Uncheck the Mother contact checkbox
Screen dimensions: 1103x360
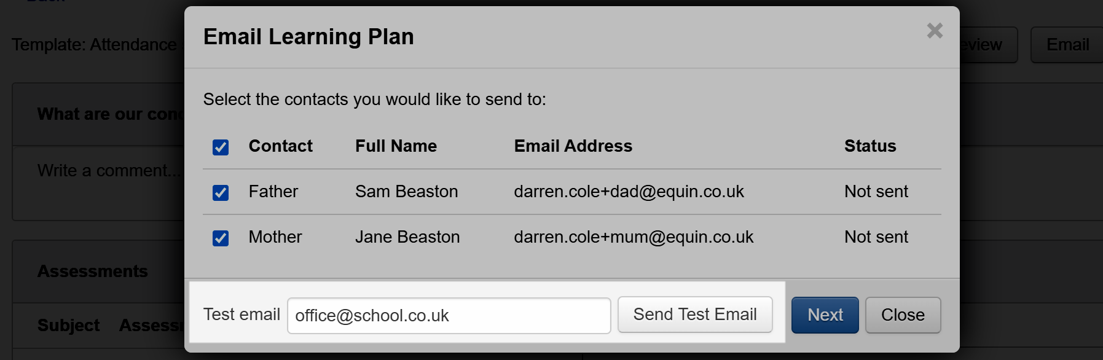[x=221, y=238]
